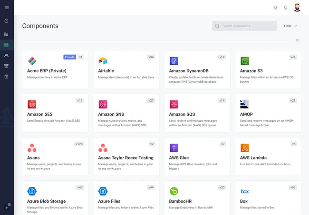Open the hamburger menu in the sidebar
This screenshot has height=215, width=309.
(7, 8)
